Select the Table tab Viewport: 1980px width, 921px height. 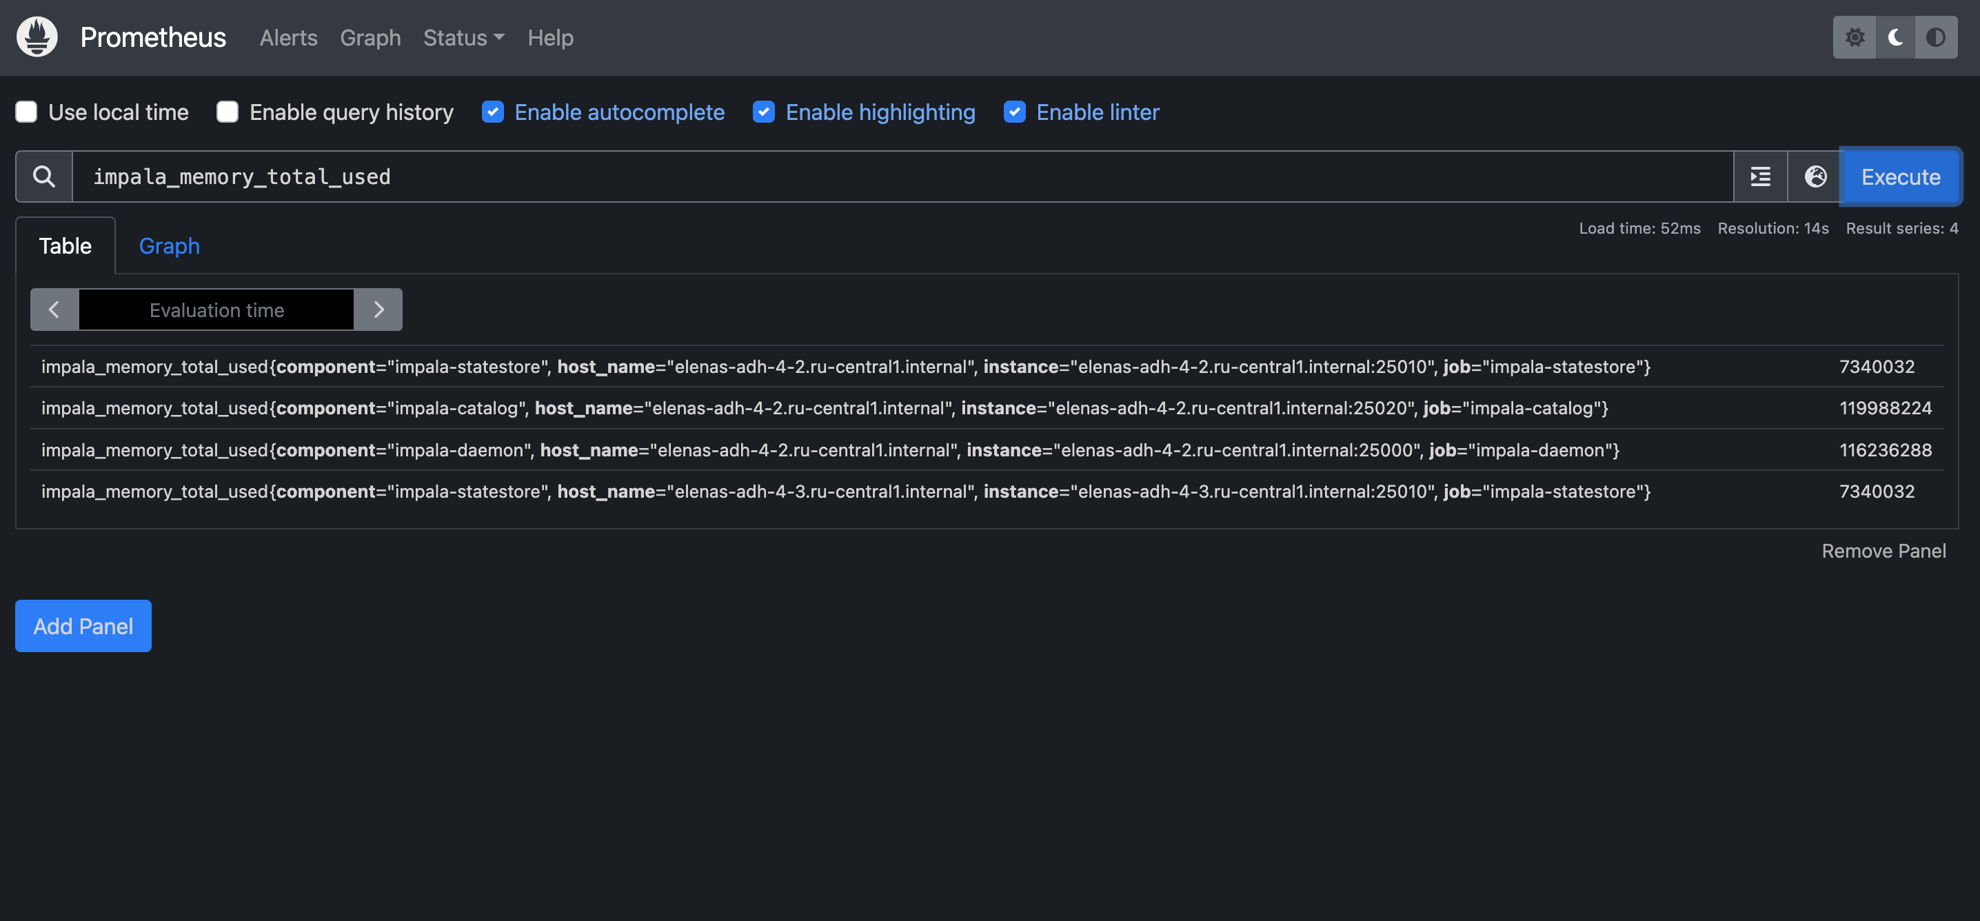click(65, 246)
